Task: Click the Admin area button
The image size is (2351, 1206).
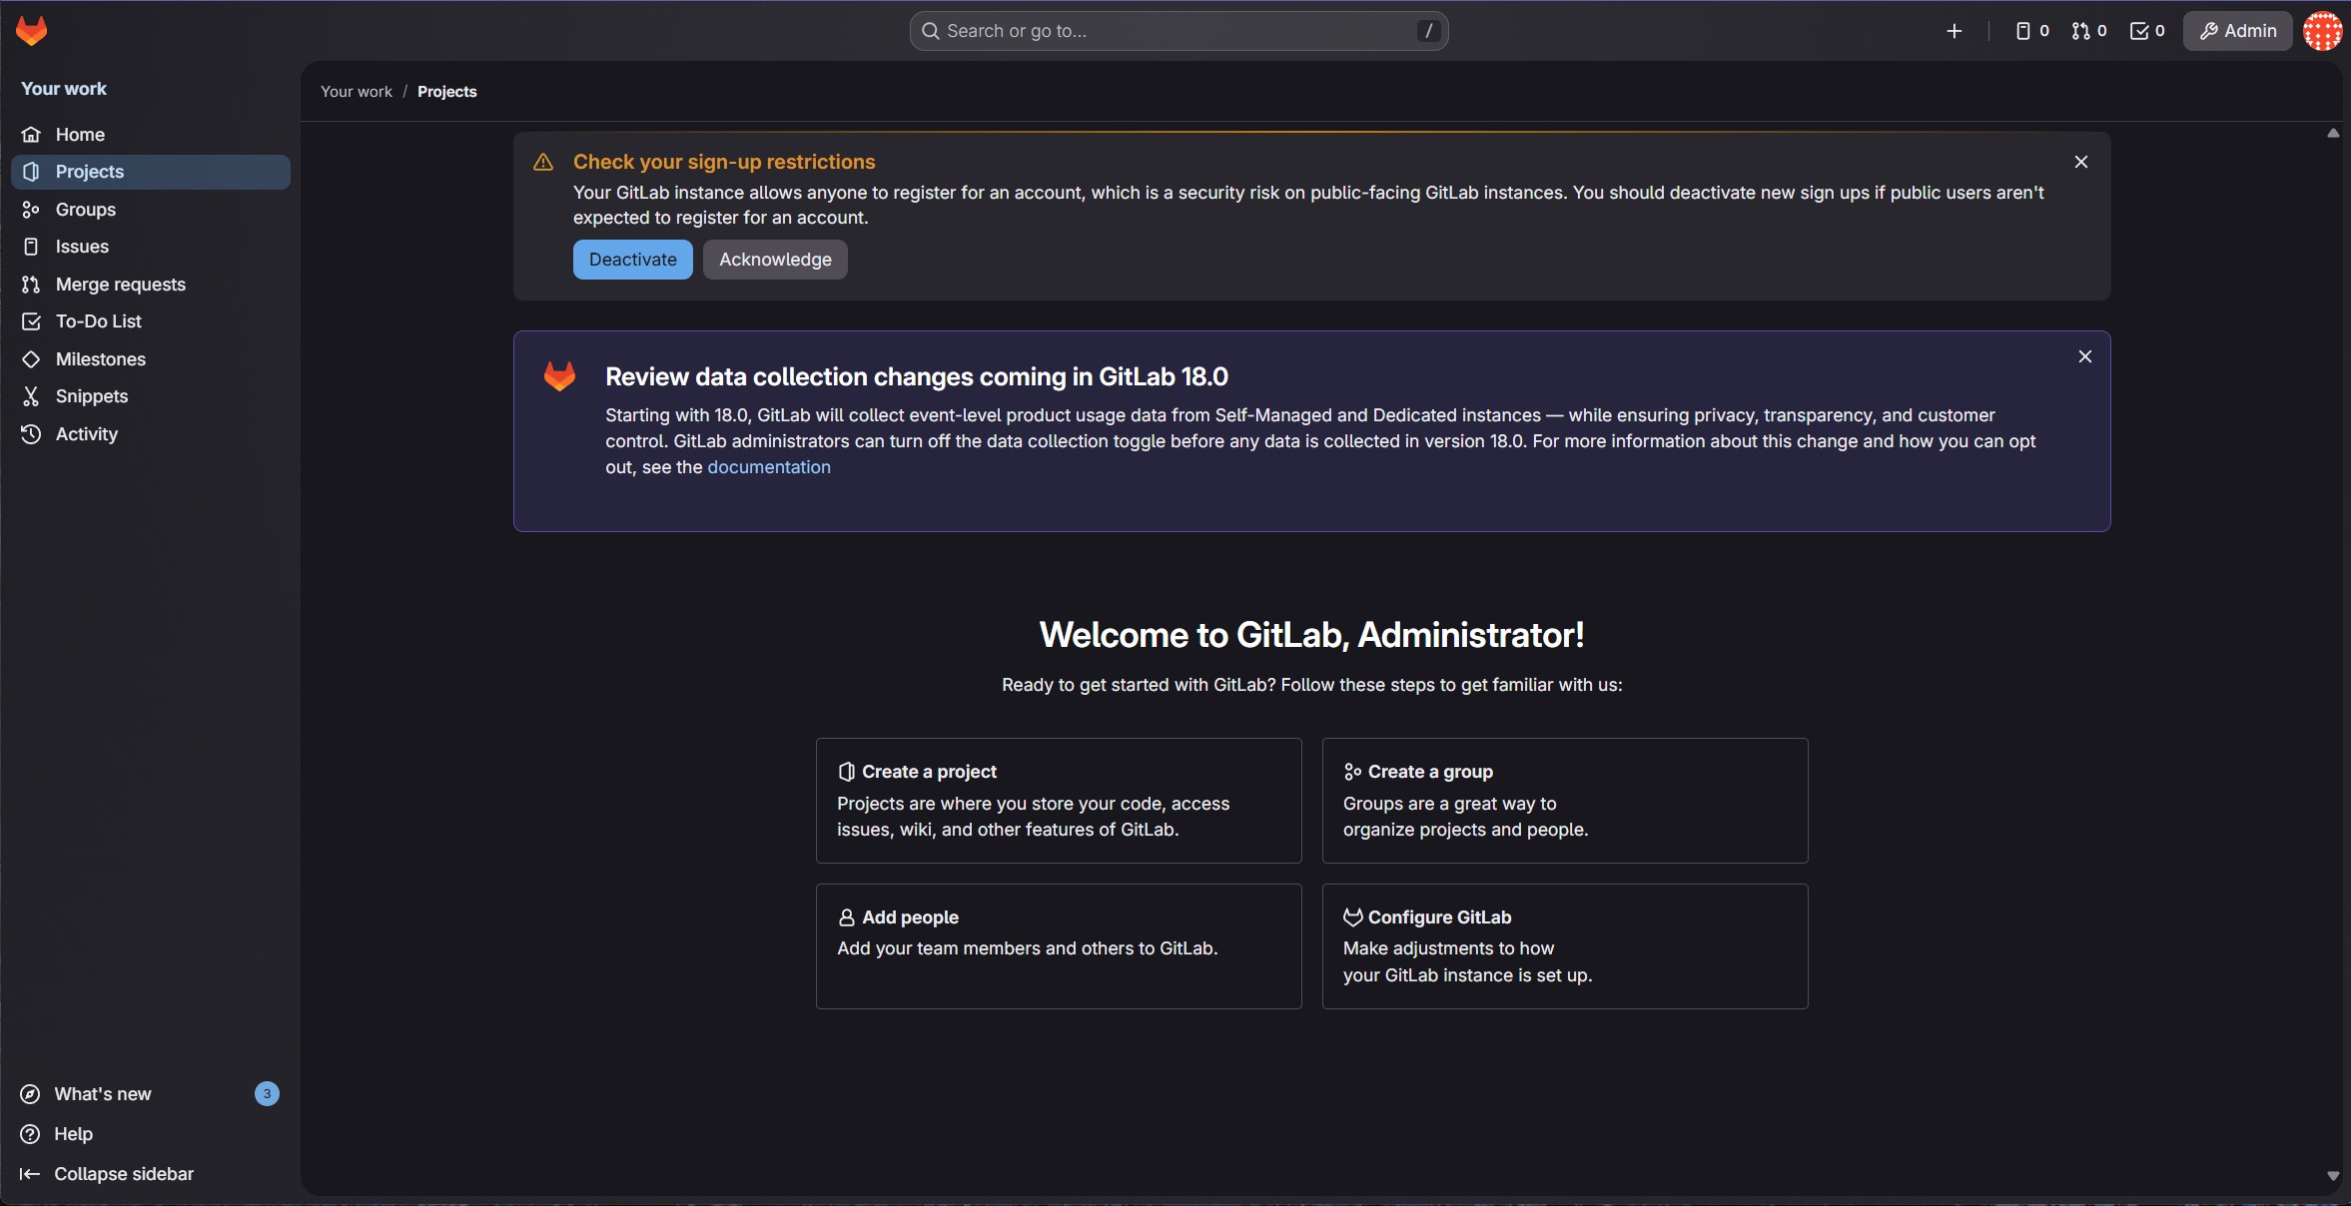Action: [x=2237, y=31]
